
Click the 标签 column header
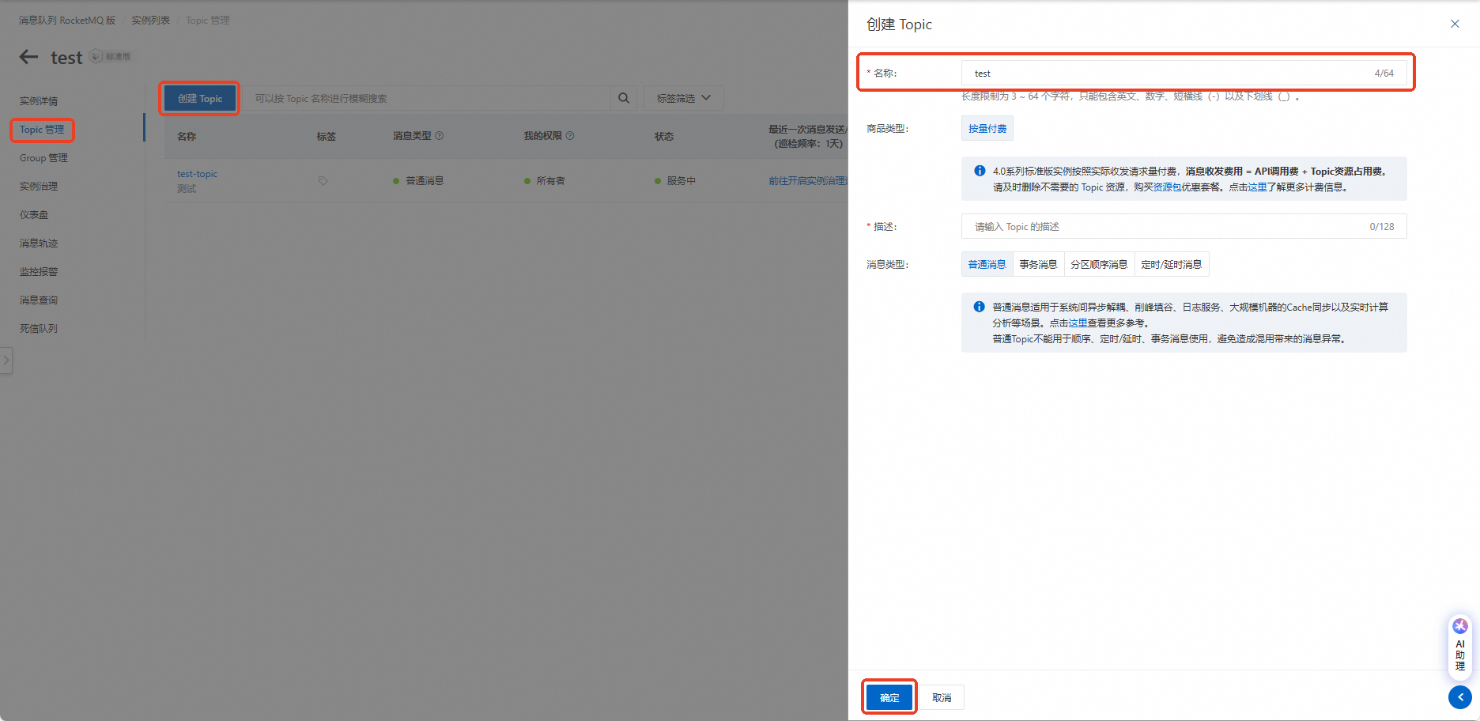[327, 137]
